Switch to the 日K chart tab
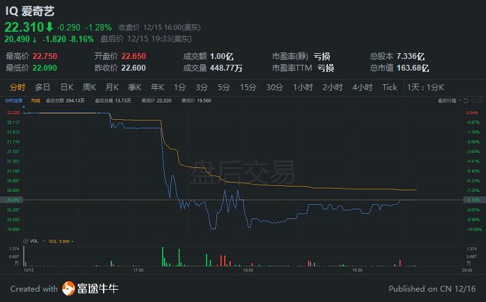The width and height of the screenshot is (486, 302). [x=67, y=87]
